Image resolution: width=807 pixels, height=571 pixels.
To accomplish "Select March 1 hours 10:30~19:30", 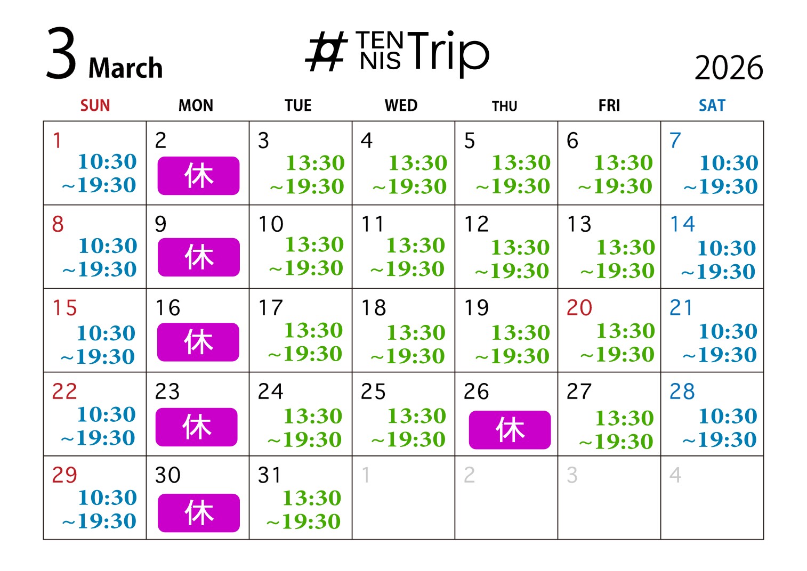I will (100, 173).
